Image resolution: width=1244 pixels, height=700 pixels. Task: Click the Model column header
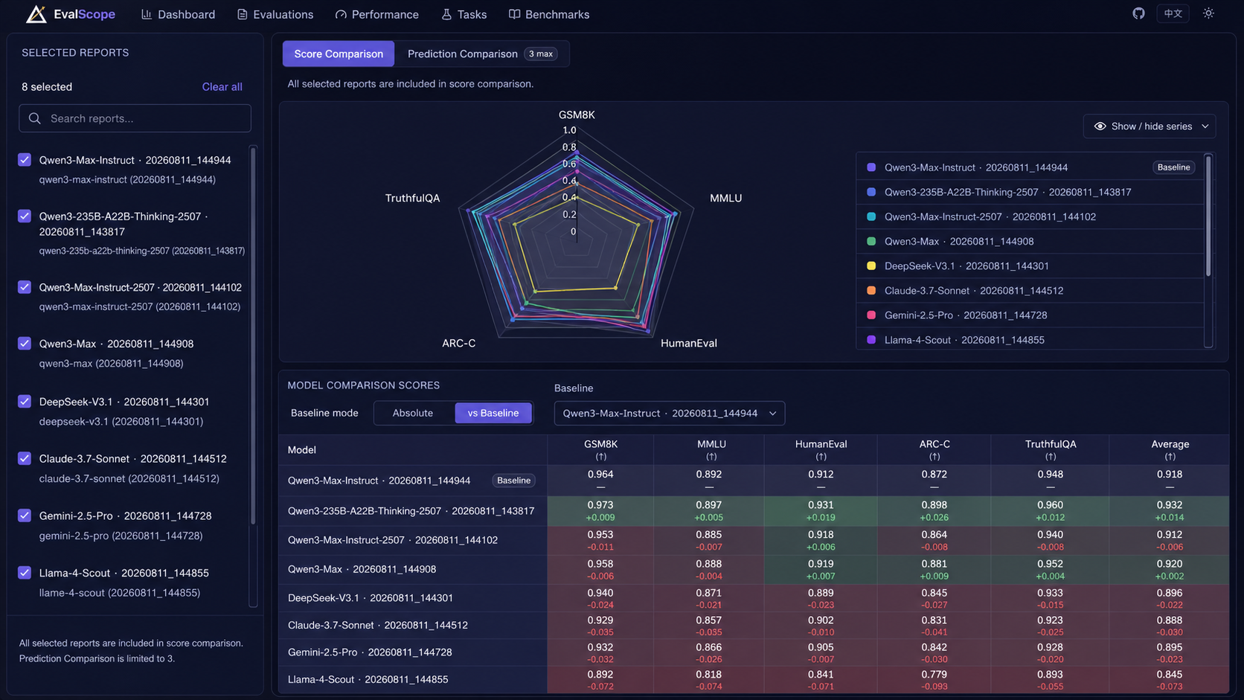click(x=302, y=450)
